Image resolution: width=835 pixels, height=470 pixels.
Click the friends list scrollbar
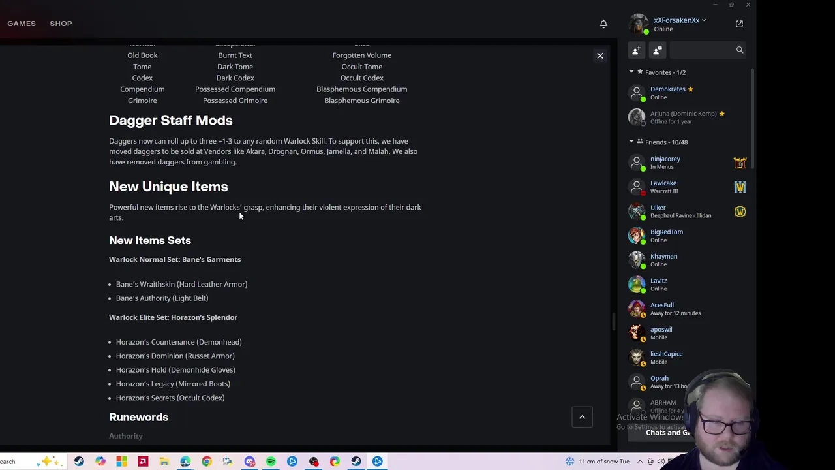coord(753,117)
